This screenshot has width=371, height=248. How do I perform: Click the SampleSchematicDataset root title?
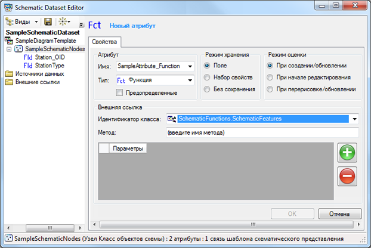coord(42,32)
